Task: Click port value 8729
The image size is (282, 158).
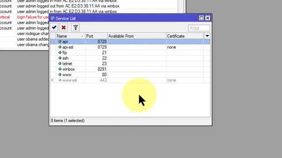Action: tap(102, 47)
